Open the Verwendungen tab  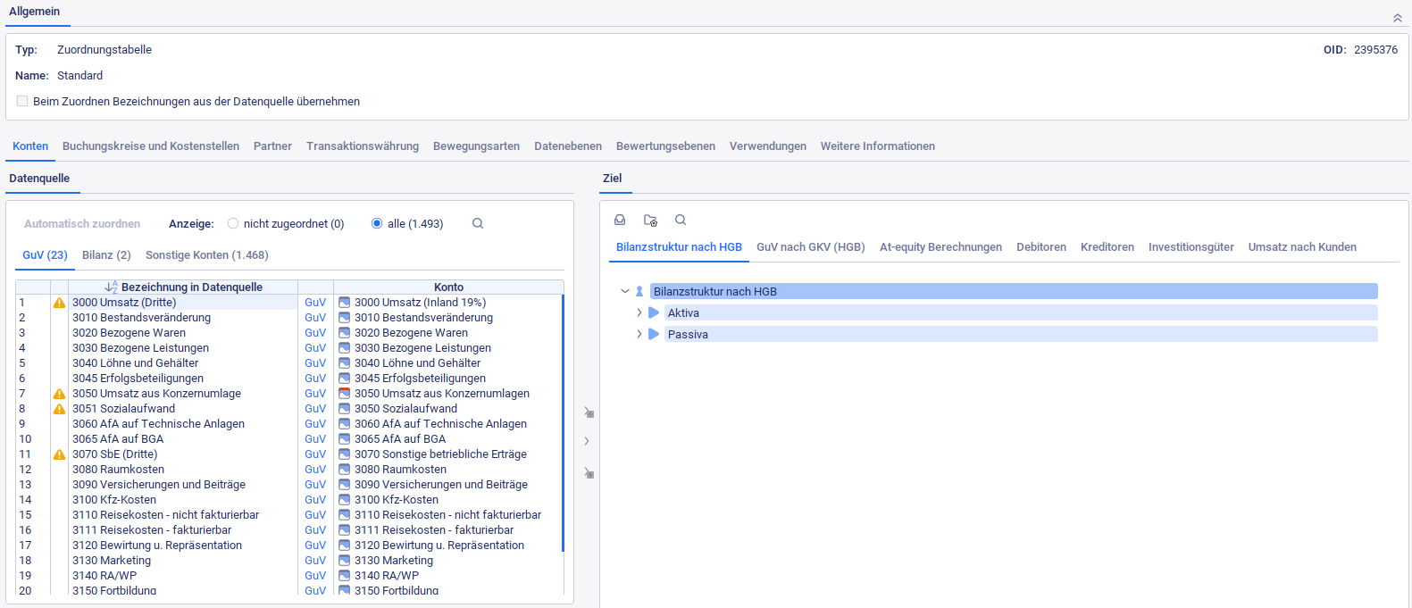point(768,146)
